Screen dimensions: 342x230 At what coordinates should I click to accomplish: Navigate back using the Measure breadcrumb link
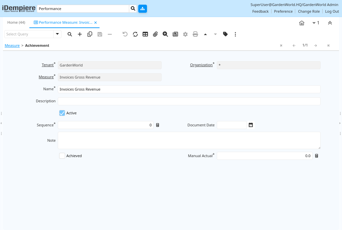[12, 45]
